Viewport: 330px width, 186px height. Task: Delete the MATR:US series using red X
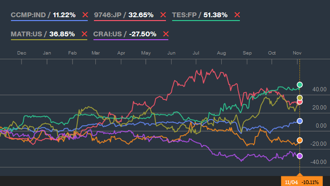(x=84, y=34)
